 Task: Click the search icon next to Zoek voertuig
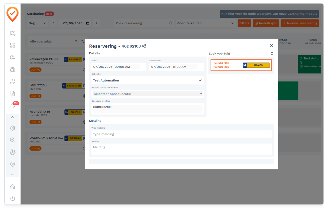click(x=272, y=54)
